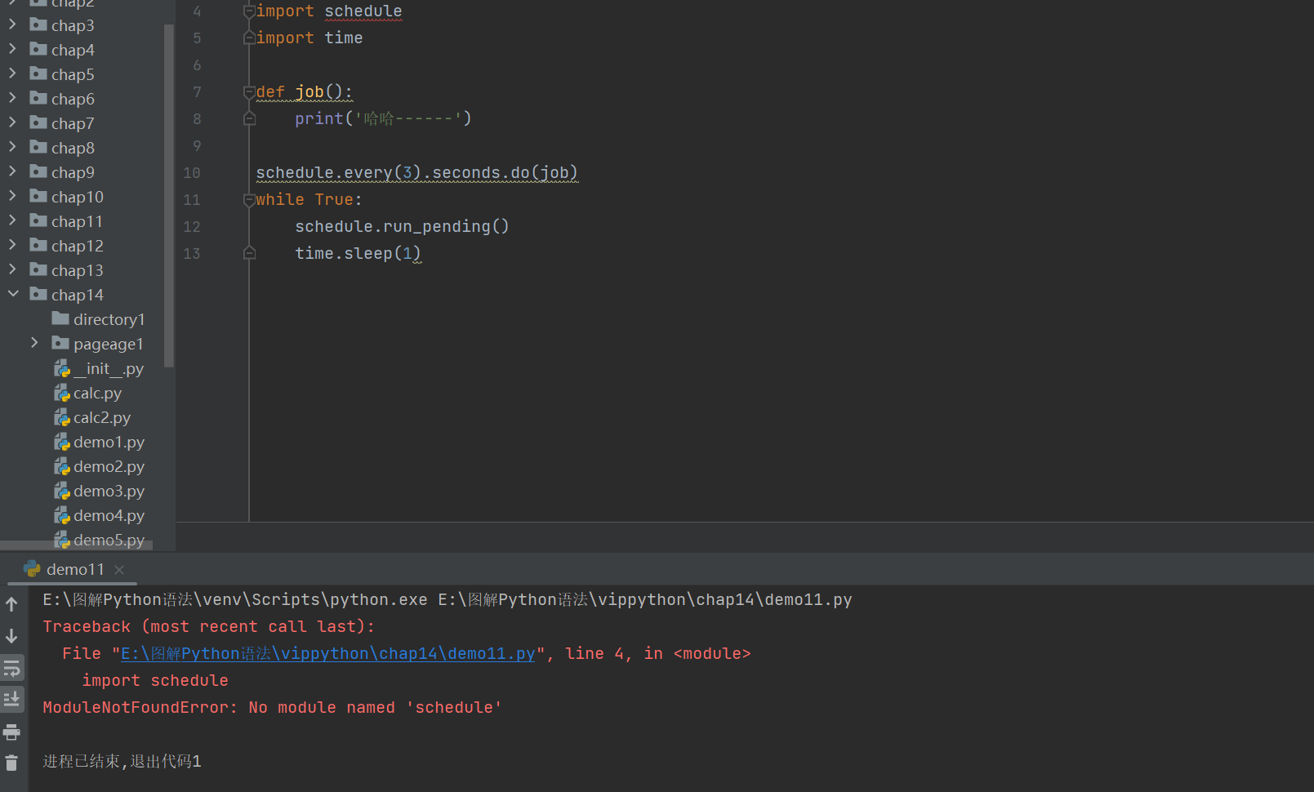Expand the chap10 folder
The height and width of the screenshot is (792, 1314).
coord(12,196)
